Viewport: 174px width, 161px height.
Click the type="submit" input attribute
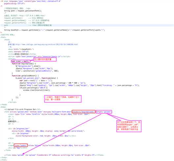21,145
